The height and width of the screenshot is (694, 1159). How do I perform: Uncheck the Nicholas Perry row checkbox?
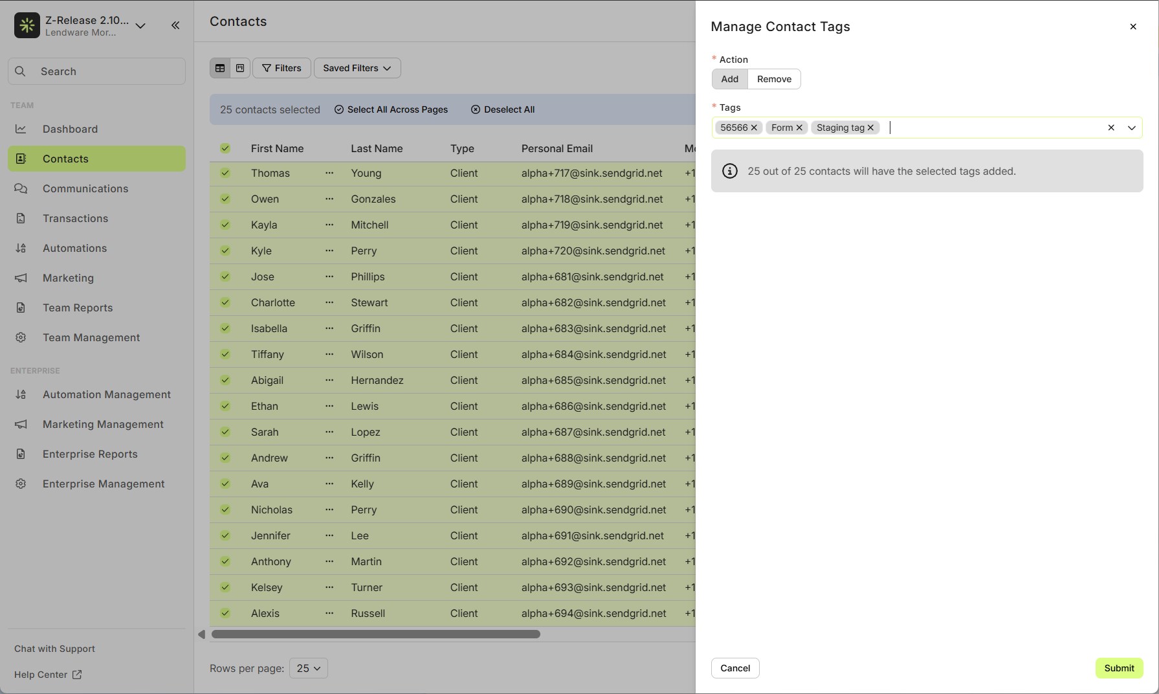coord(225,509)
